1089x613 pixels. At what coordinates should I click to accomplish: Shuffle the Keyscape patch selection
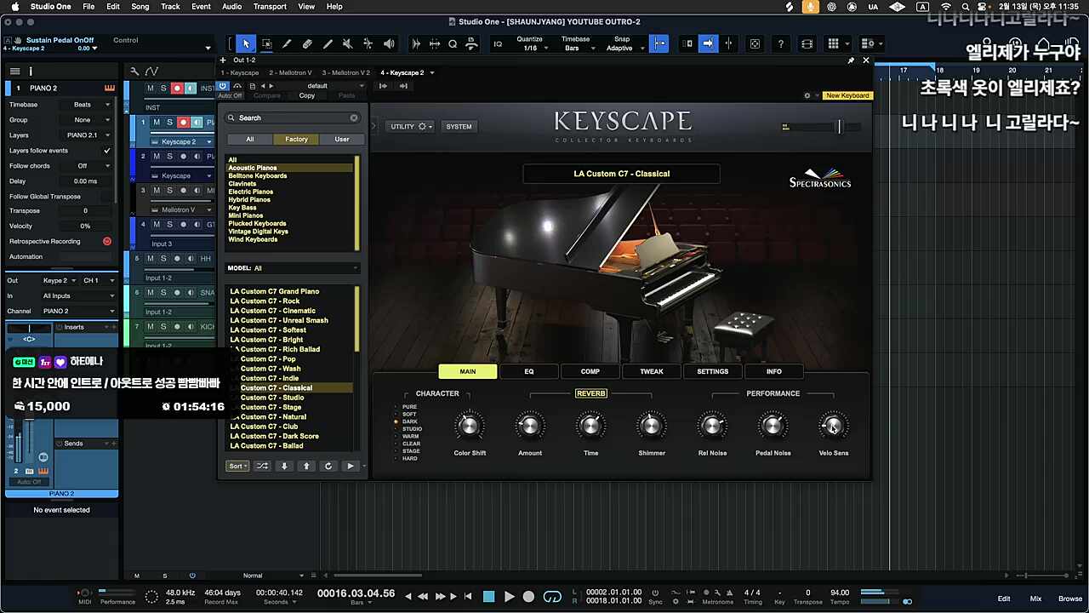tap(262, 466)
